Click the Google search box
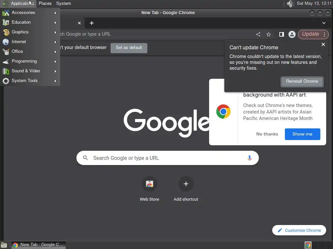 click(x=167, y=158)
